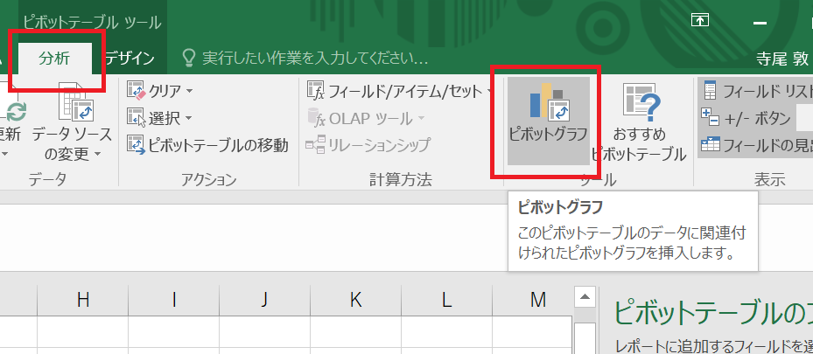Click the user name 寺尾 敦
This screenshot has width=813, height=354.
[781, 59]
